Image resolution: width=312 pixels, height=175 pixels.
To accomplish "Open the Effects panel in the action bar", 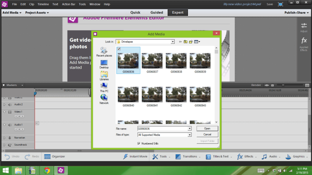I will 247,157.
